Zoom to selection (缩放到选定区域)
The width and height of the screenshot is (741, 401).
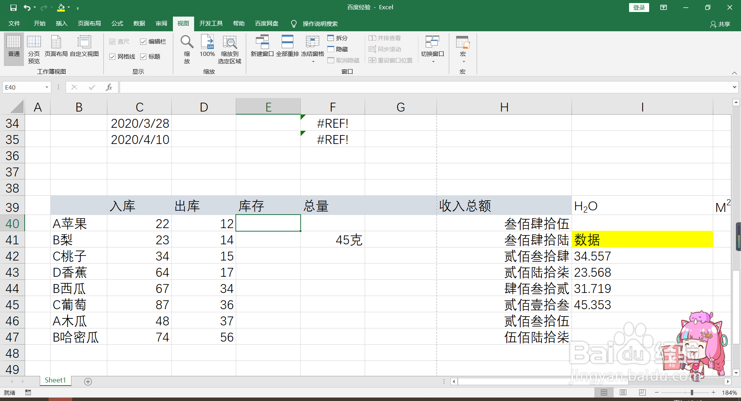coord(230,49)
